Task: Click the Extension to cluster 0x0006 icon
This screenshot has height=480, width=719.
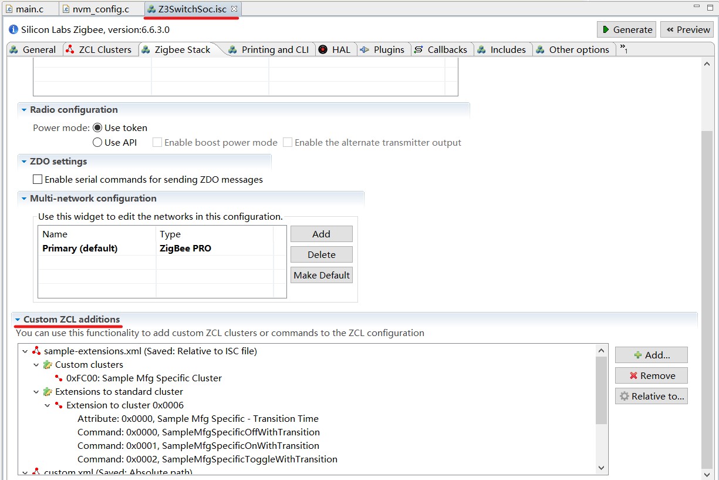Action: pyautogui.click(x=59, y=405)
